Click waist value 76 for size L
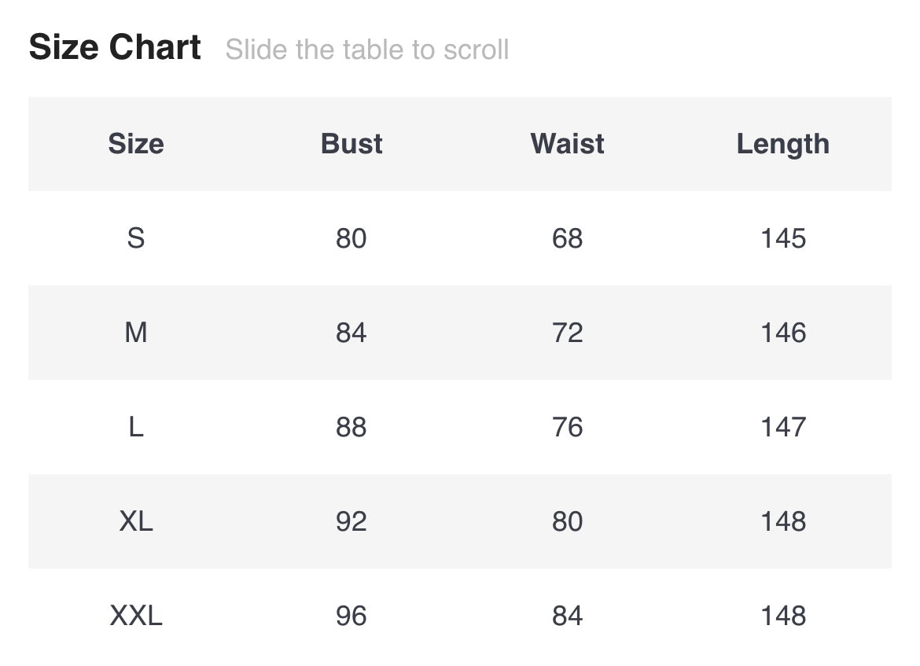 click(567, 427)
